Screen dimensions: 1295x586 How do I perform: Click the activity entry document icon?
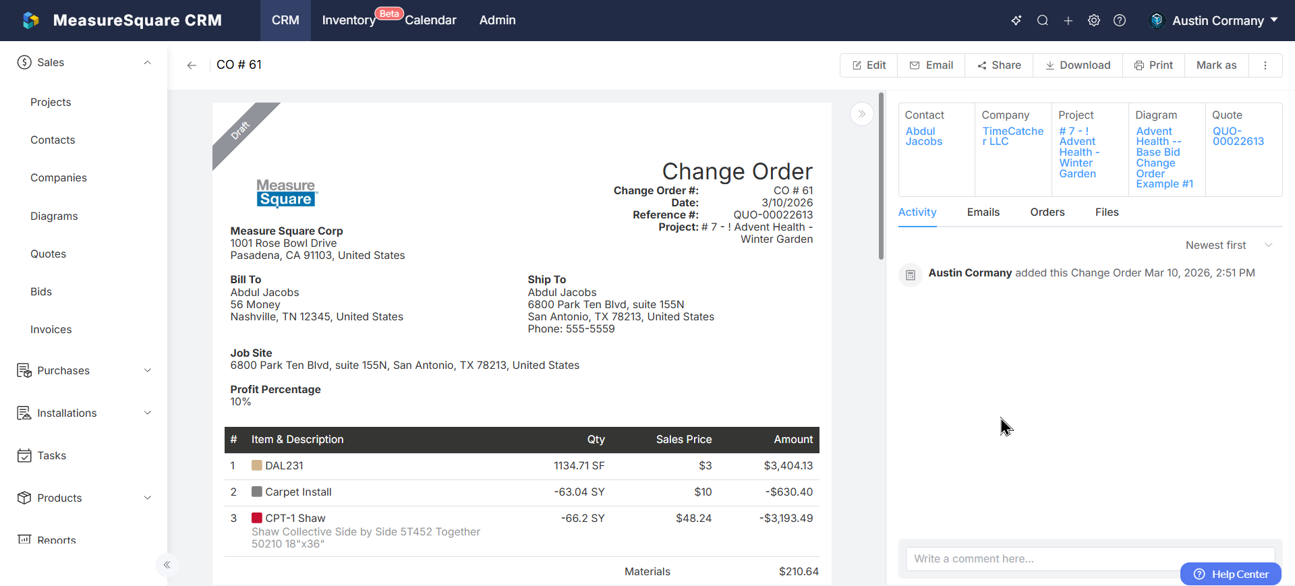coord(911,274)
